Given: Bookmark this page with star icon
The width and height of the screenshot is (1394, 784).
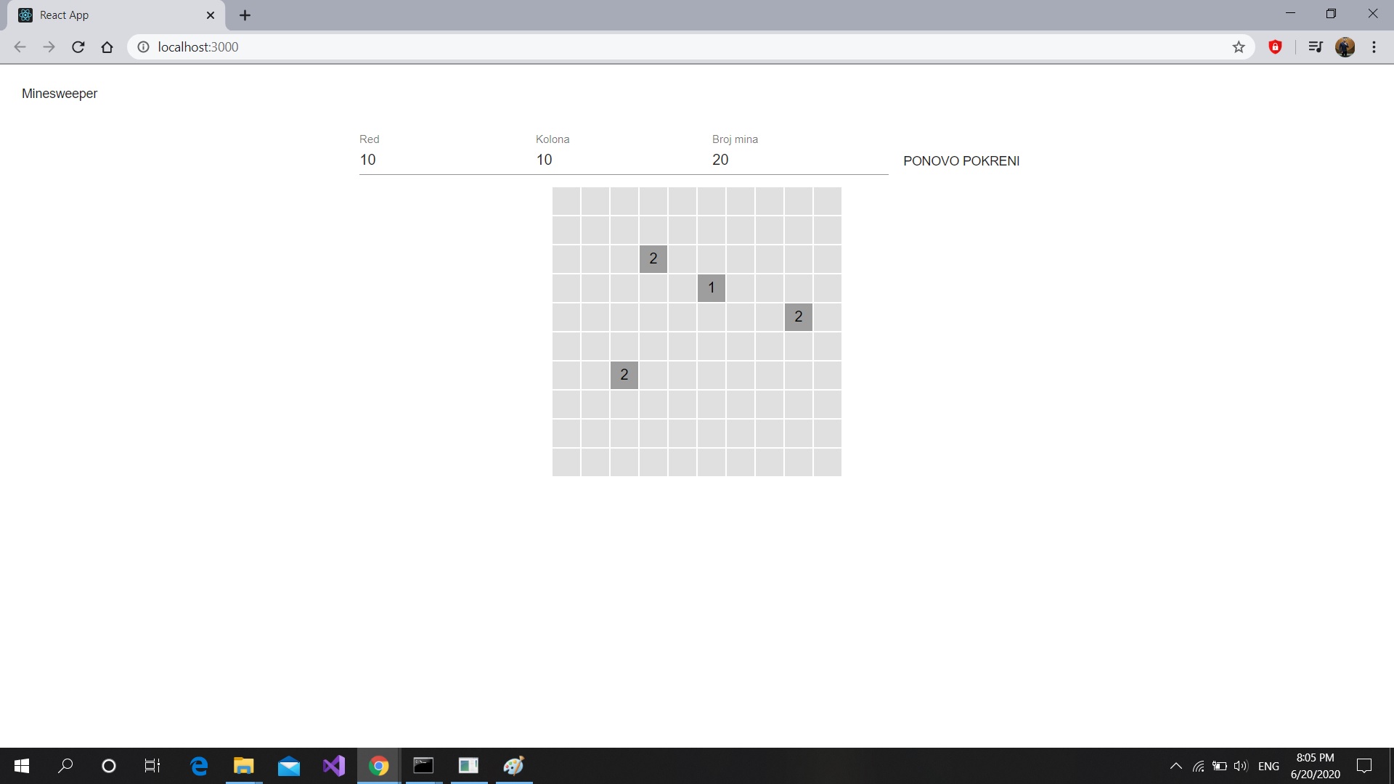Looking at the screenshot, I should point(1239,47).
